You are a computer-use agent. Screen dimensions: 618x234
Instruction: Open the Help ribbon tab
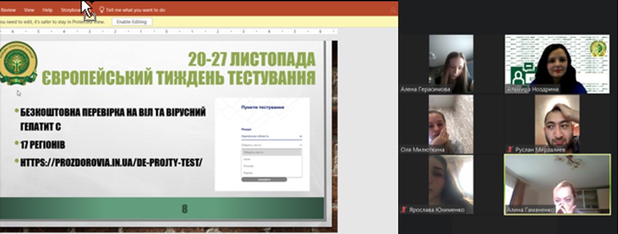(x=47, y=10)
